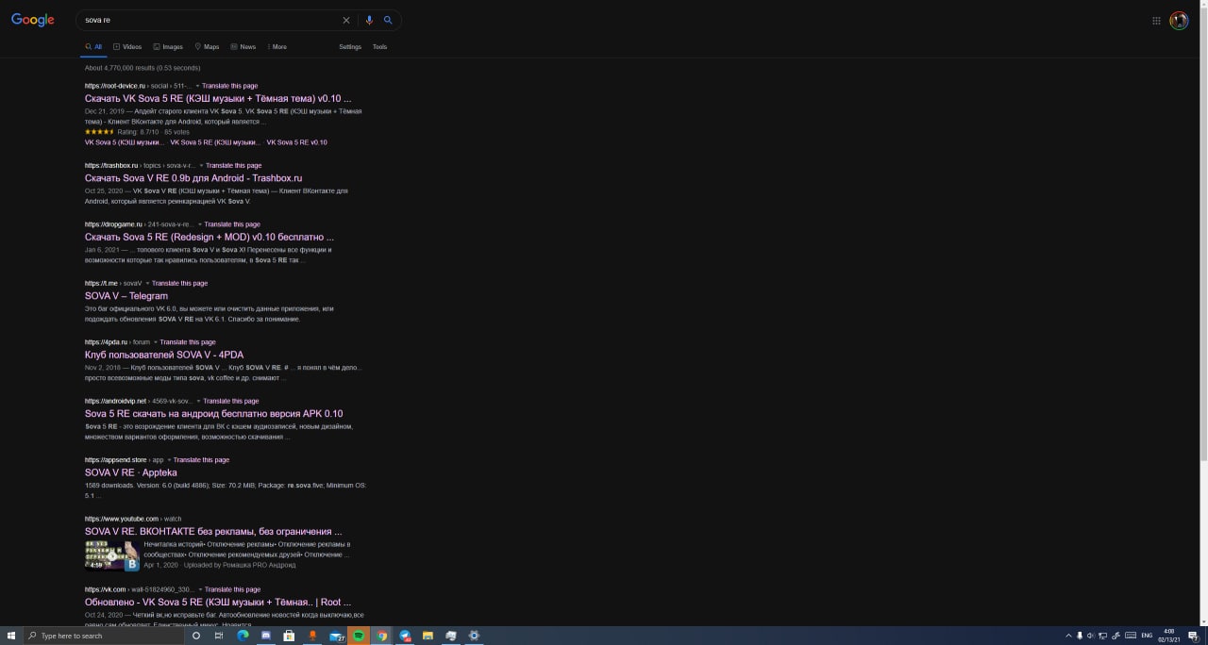Open the volume control in system tray
The image size is (1208, 645).
coord(1090,636)
